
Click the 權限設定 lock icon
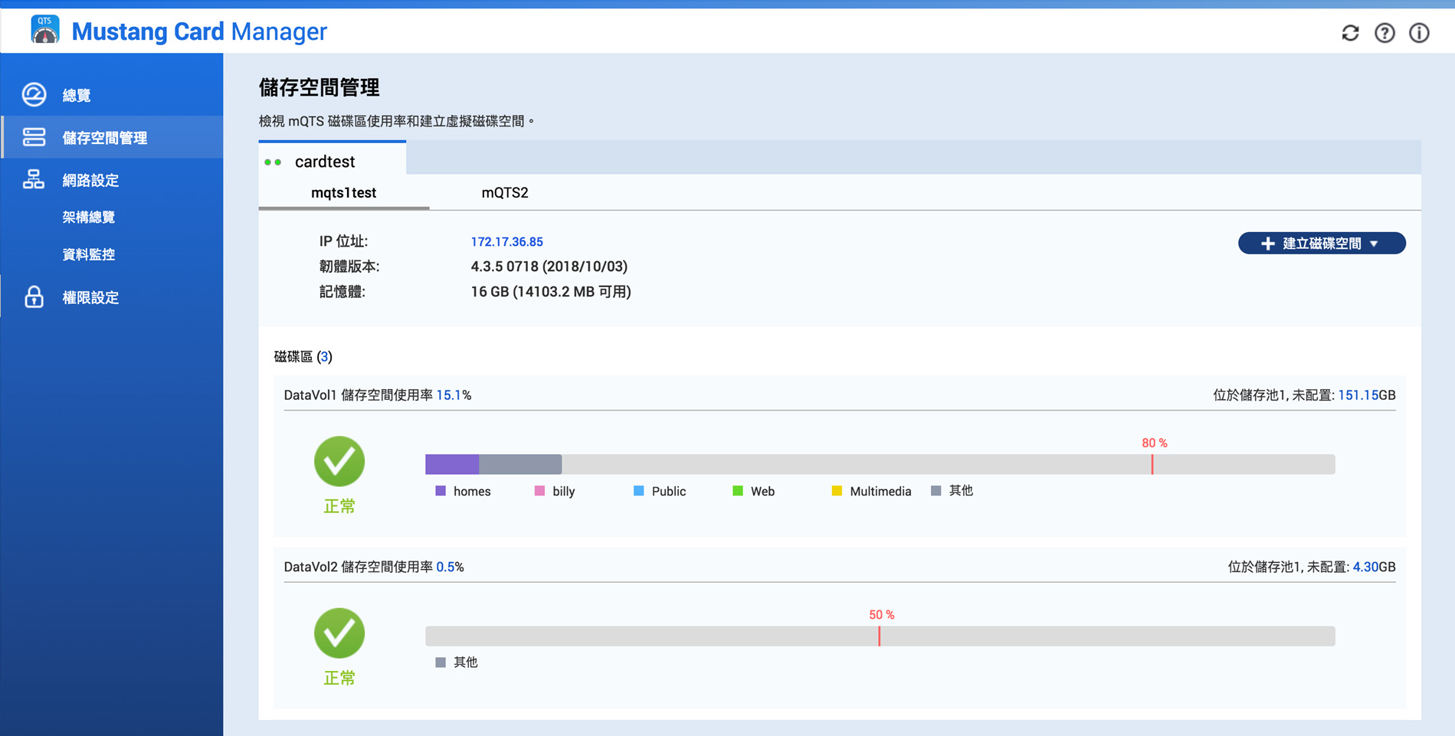[34, 297]
